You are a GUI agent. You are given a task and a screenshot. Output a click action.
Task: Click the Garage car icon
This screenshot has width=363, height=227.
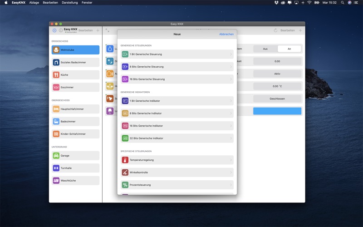tap(56, 156)
